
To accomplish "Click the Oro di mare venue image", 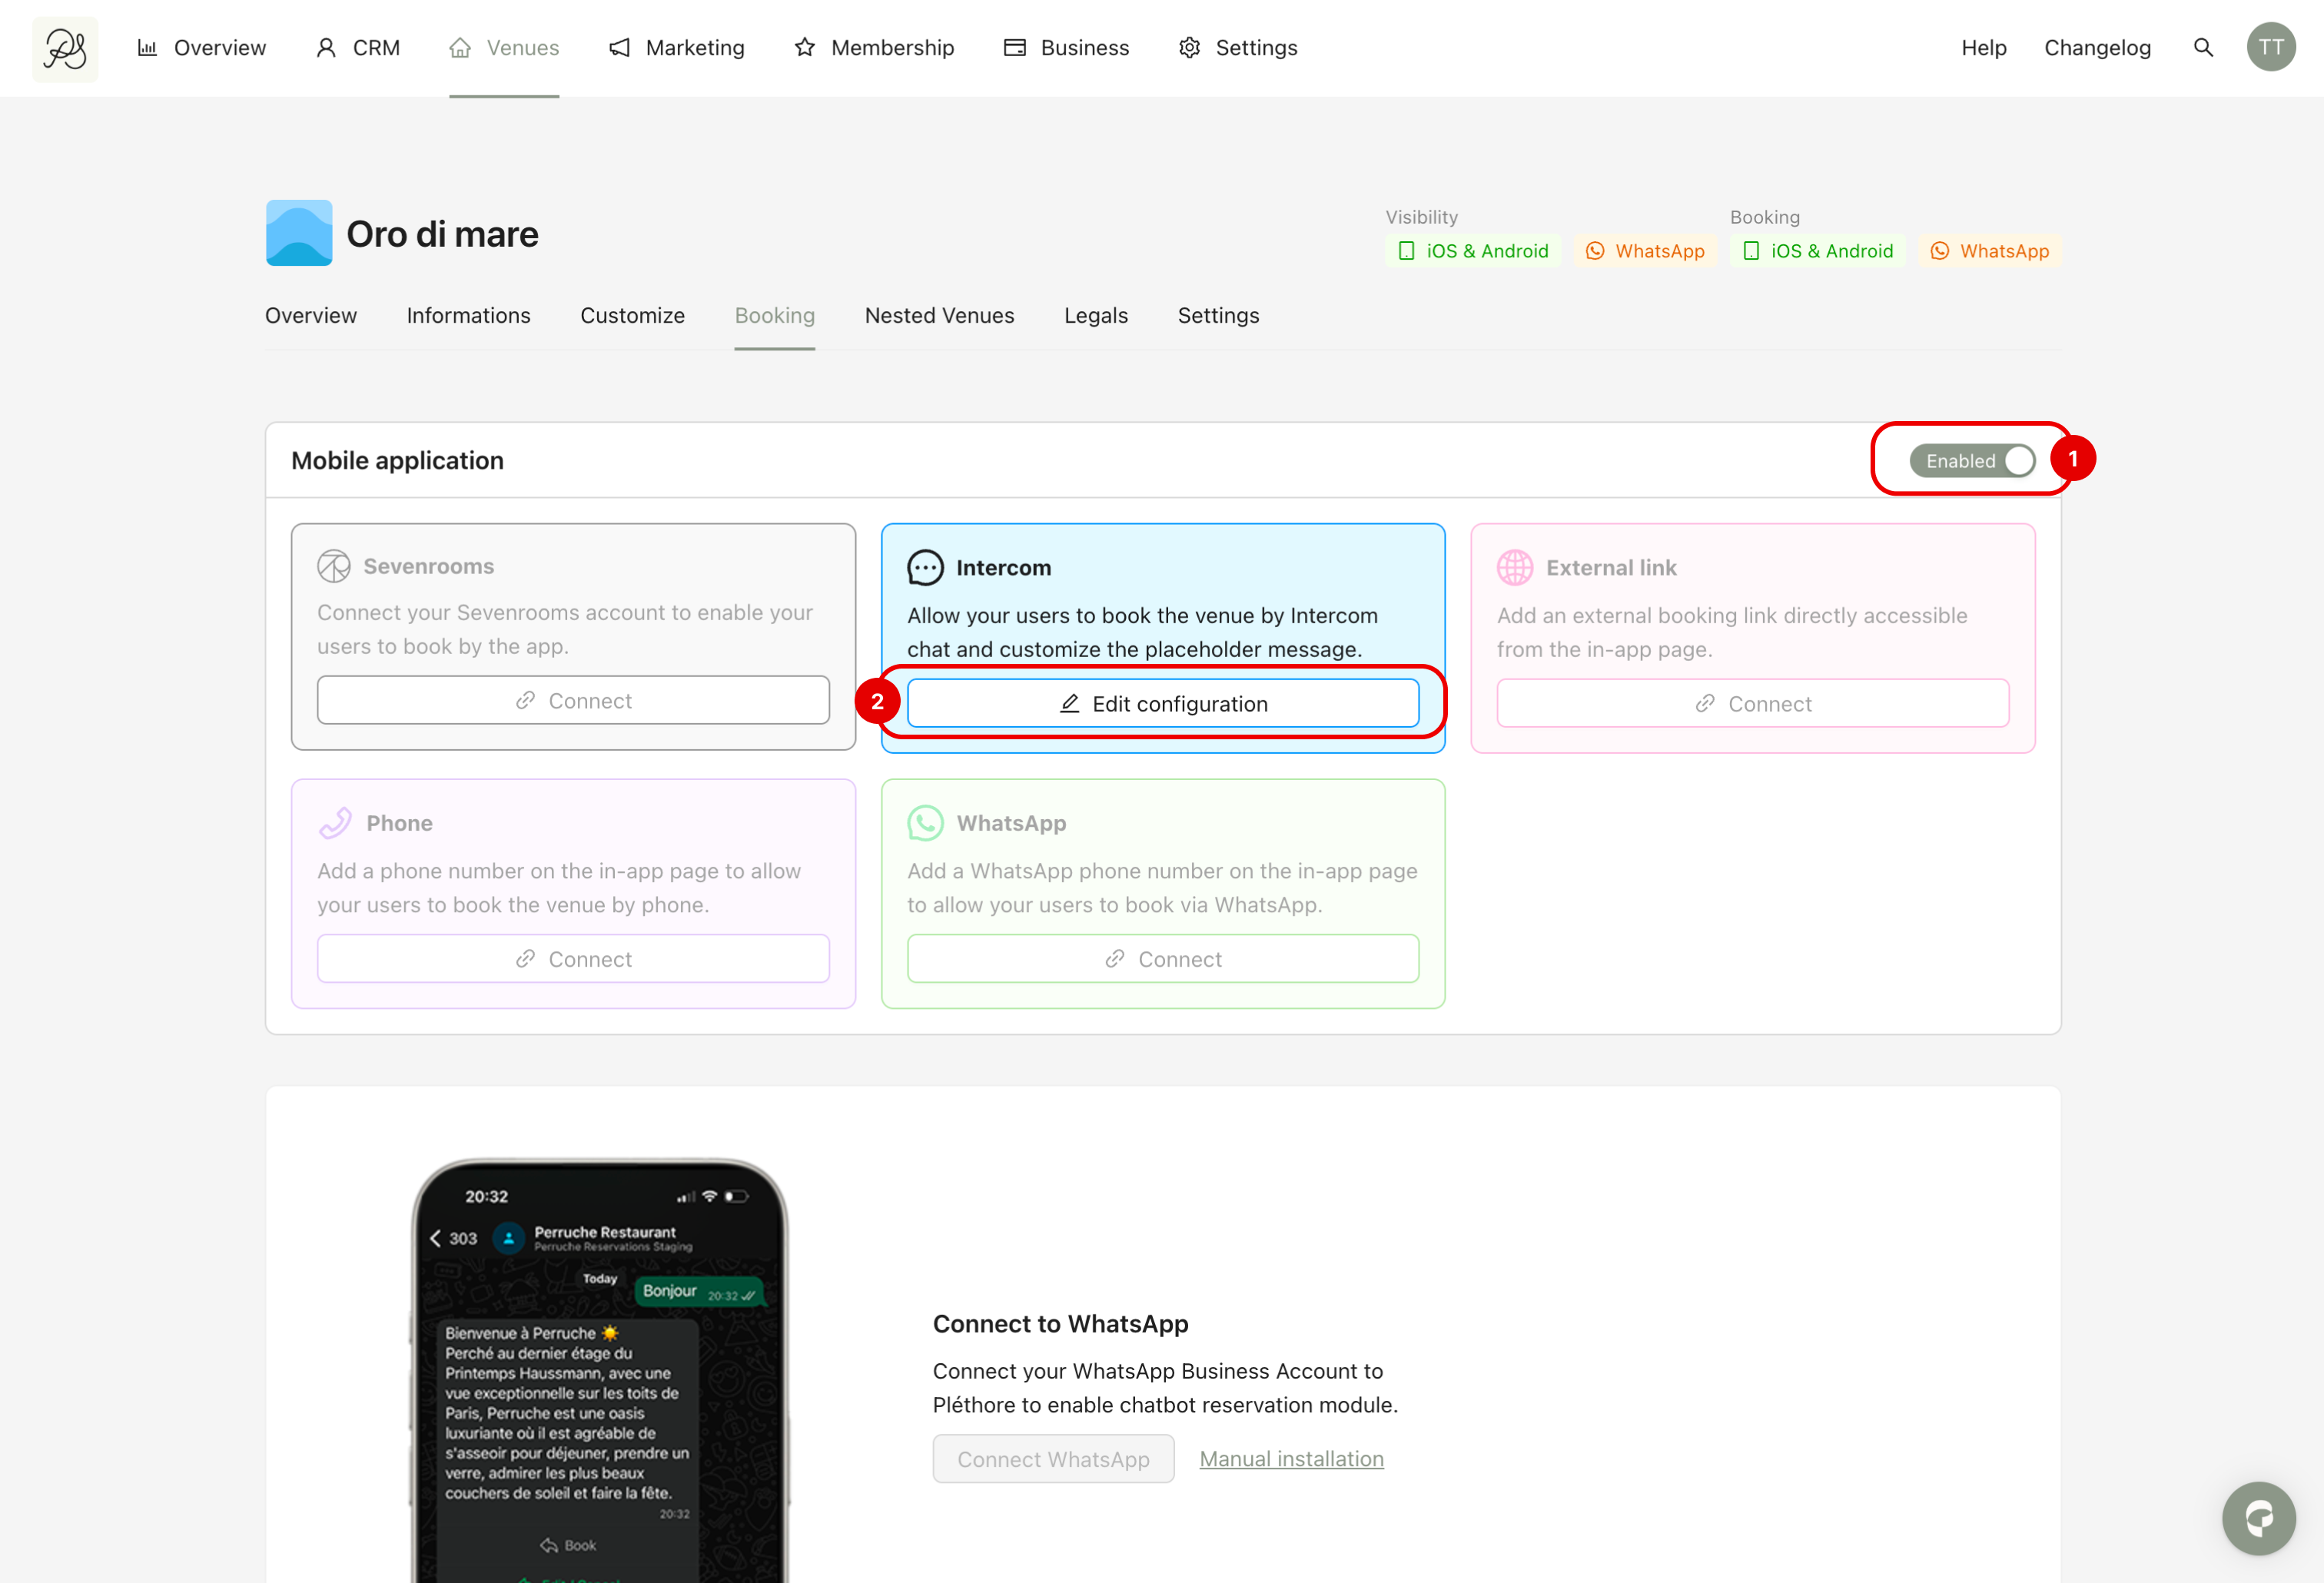I will tap(299, 233).
